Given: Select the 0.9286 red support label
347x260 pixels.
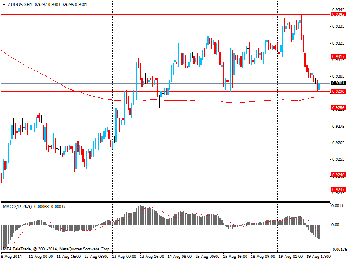Looking at the screenshot, I should (338, 108).
